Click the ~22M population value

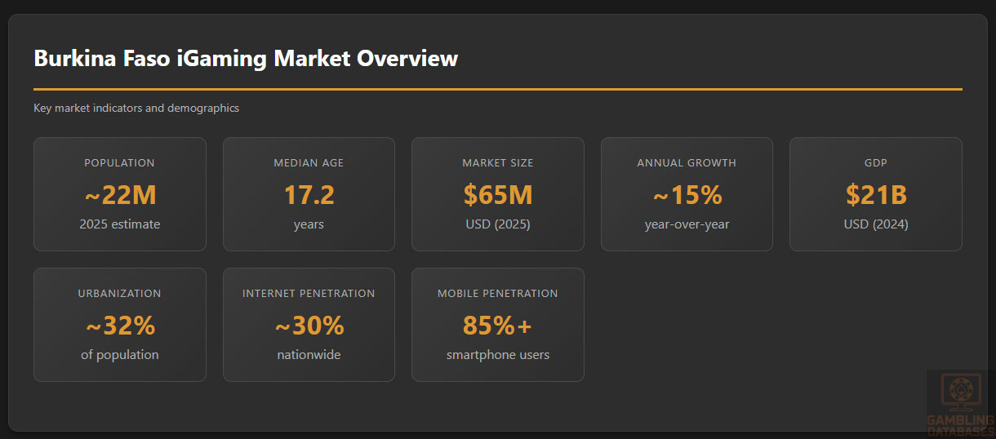[x=119, y=196]
